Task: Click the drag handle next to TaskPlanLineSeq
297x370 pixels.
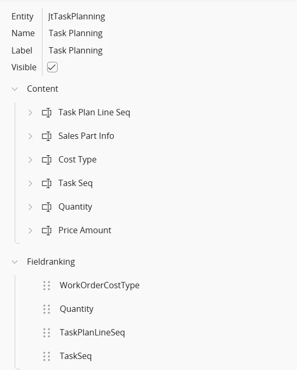Action: pos(47,333)
